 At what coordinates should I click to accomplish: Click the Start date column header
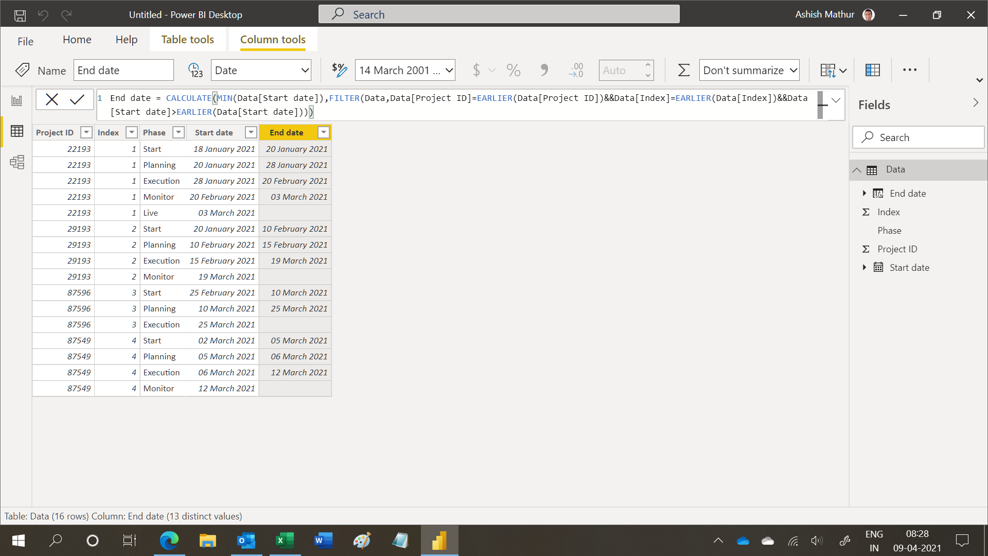pos(214,133)
